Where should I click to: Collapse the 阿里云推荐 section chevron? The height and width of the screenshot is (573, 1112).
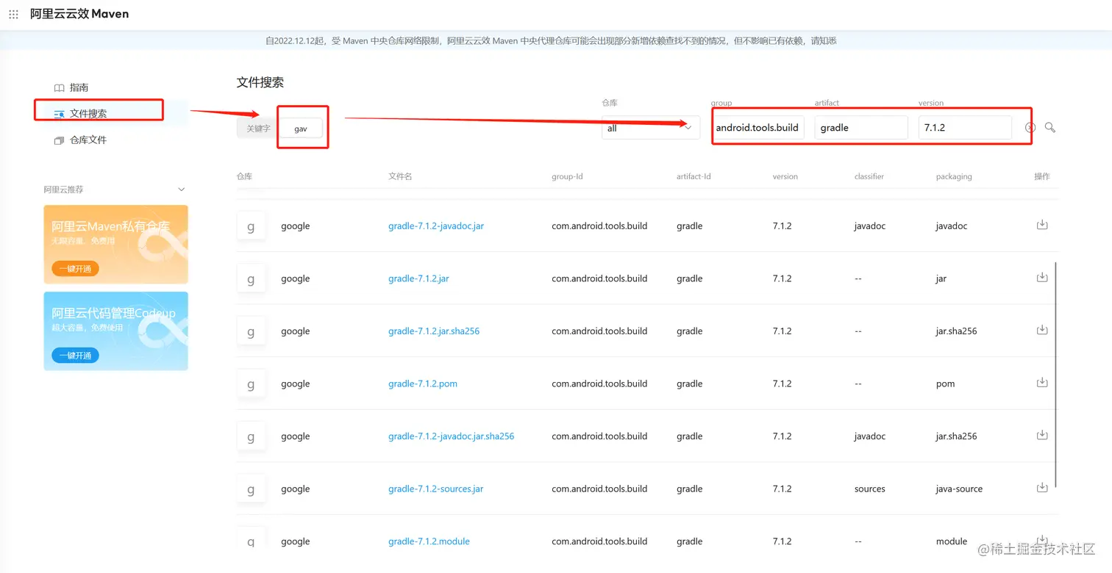182,190
